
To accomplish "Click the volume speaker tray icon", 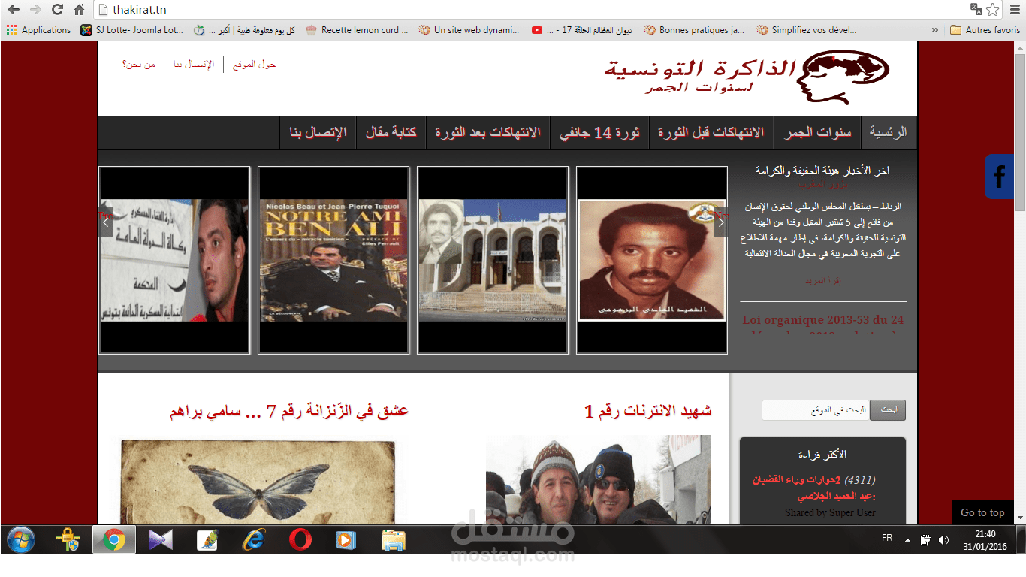I will point(943,539).
